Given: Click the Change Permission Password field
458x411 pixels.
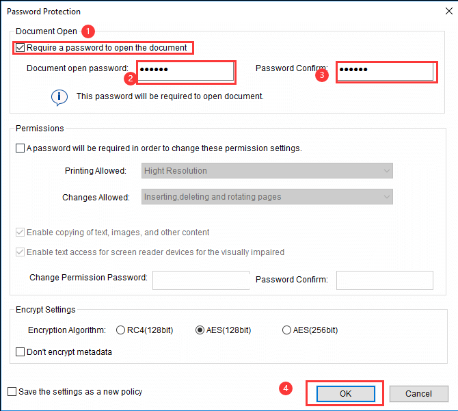Looking at the screenshot, I should click(x=201, y=280).
